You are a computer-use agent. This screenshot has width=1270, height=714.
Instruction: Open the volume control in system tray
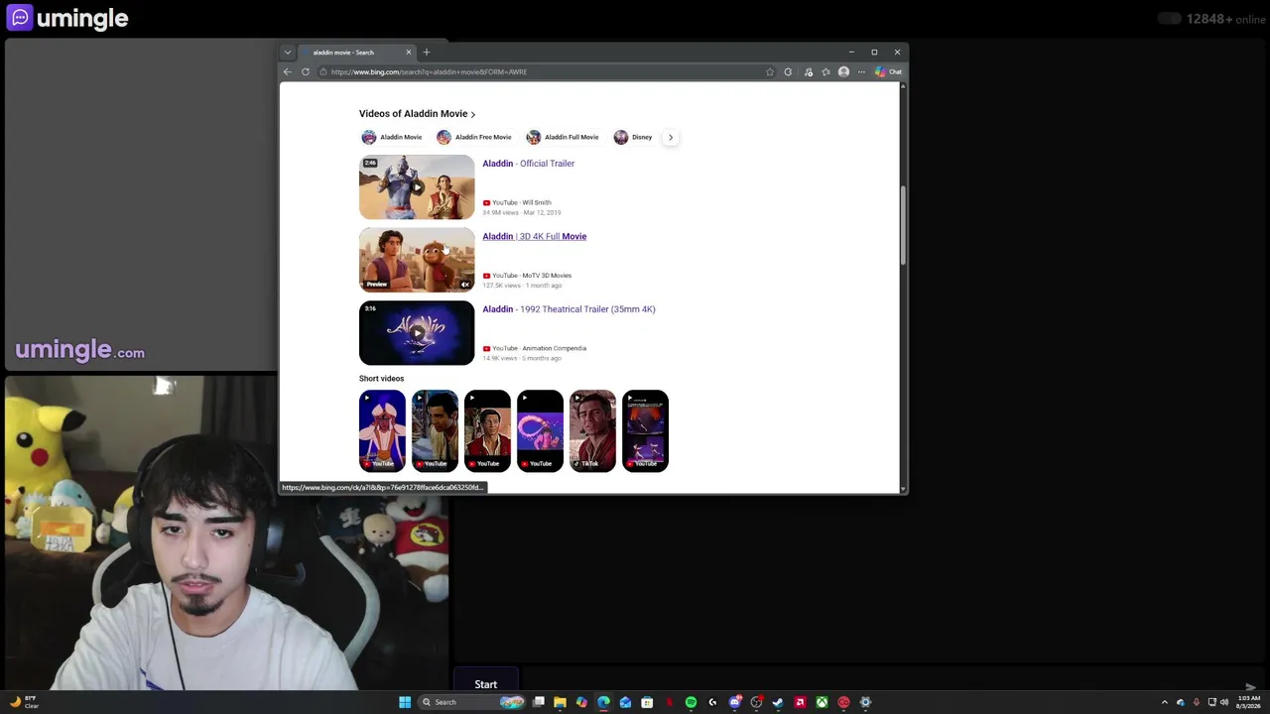tap(1224, 702)
